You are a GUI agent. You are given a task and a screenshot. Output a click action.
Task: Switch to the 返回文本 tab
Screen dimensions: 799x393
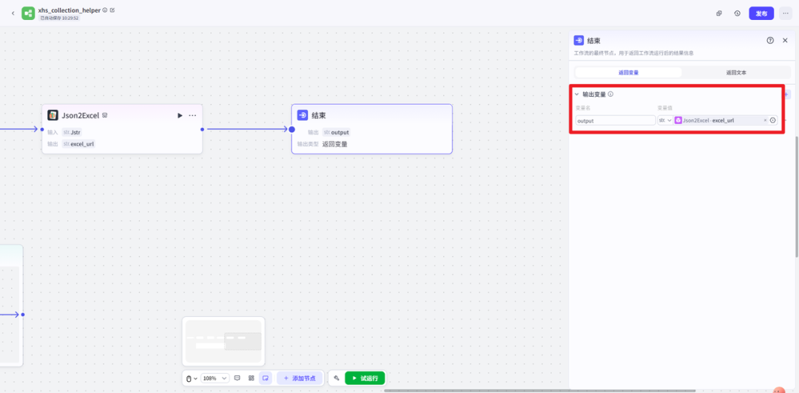[736, 72]
